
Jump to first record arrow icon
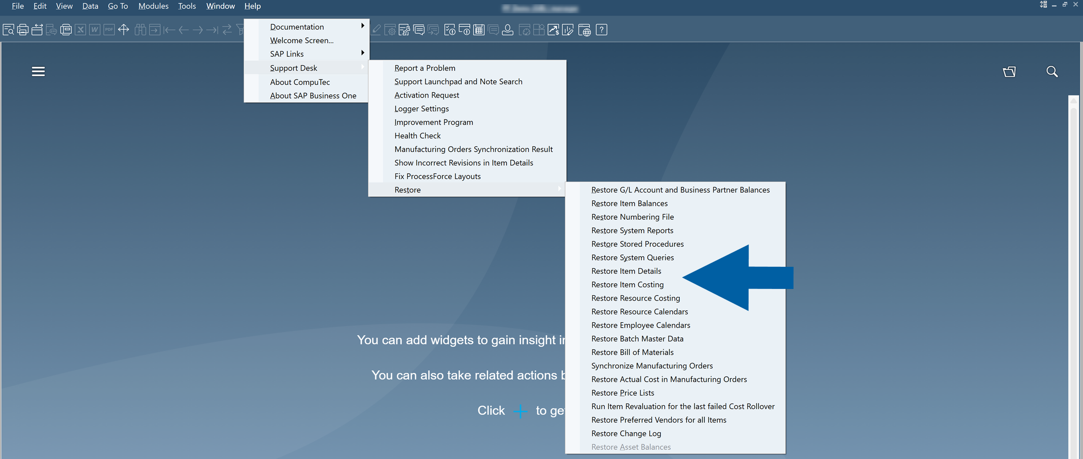(x=169, y=30)
